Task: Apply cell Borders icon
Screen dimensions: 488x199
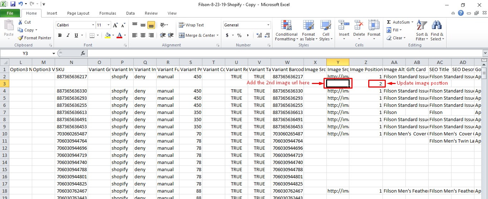Action: coord(92,35)
